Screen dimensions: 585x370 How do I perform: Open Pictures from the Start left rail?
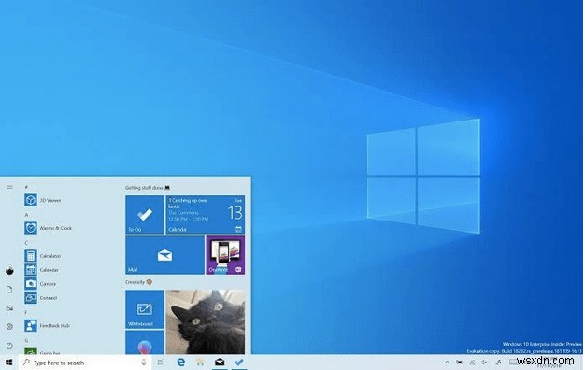[9, 308]
